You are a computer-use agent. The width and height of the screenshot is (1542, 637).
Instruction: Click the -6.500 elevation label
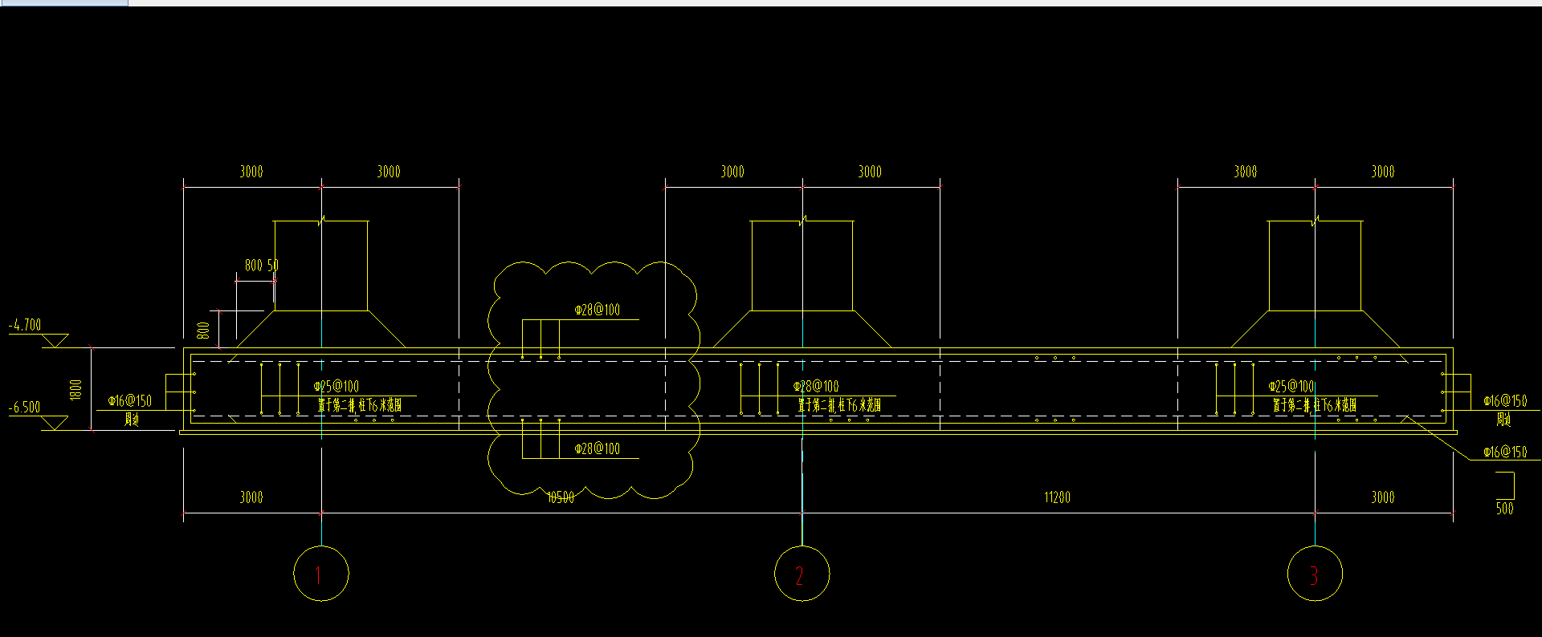click(x=25, y=407)
